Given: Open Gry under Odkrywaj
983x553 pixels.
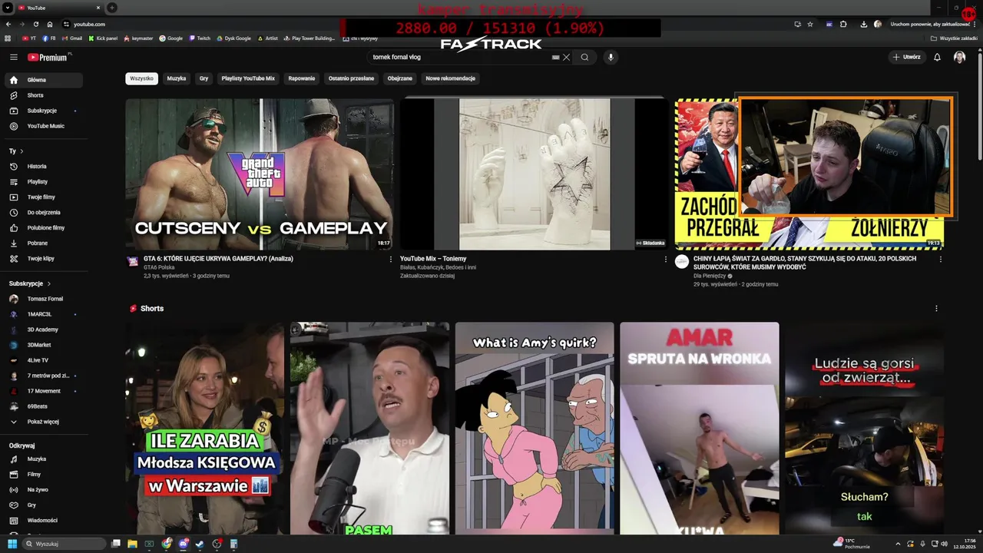Looking at the screenshot, I should (x=43, y=505).
